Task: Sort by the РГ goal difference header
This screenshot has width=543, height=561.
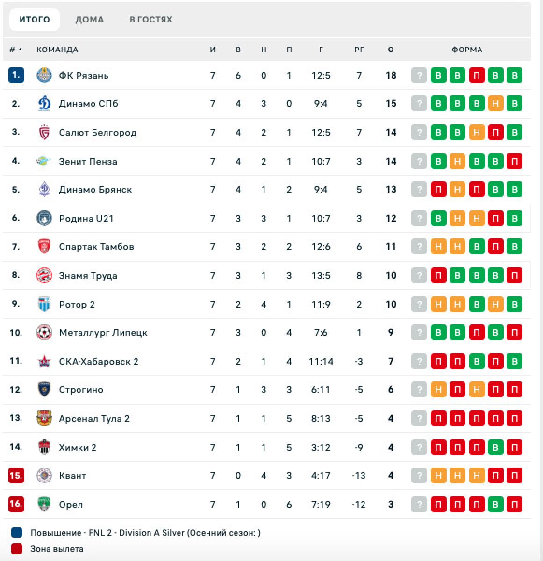Action: click(x=359, y=50)
